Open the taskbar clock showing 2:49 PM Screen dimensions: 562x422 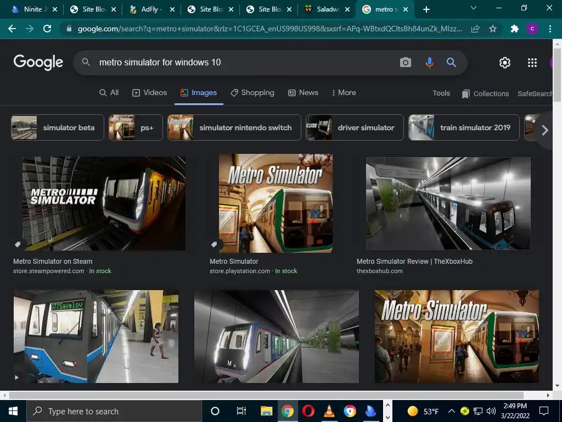click(515, 411)
